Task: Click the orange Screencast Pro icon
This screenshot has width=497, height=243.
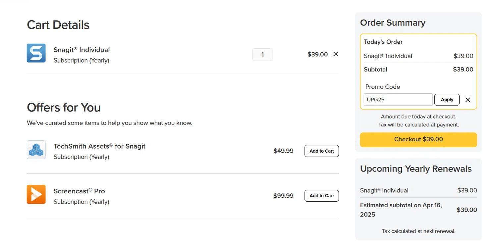Action: tap(36, 194)
